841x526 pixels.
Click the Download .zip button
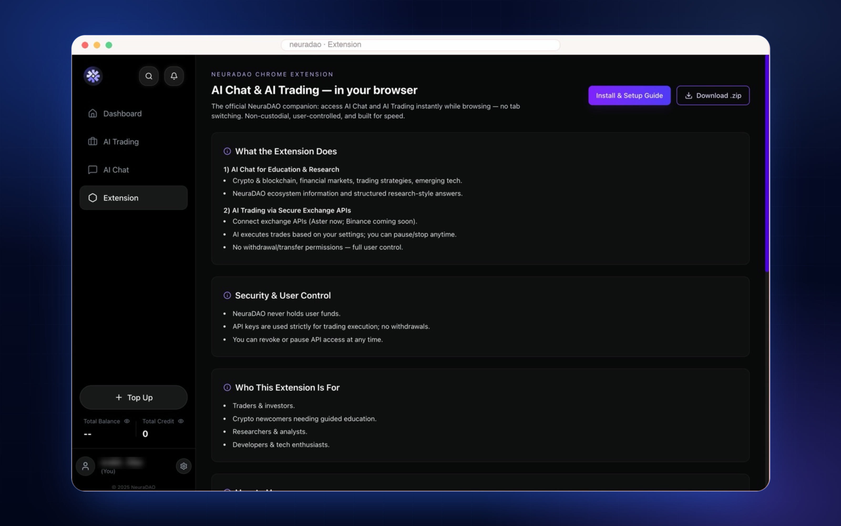pos(713,95)
